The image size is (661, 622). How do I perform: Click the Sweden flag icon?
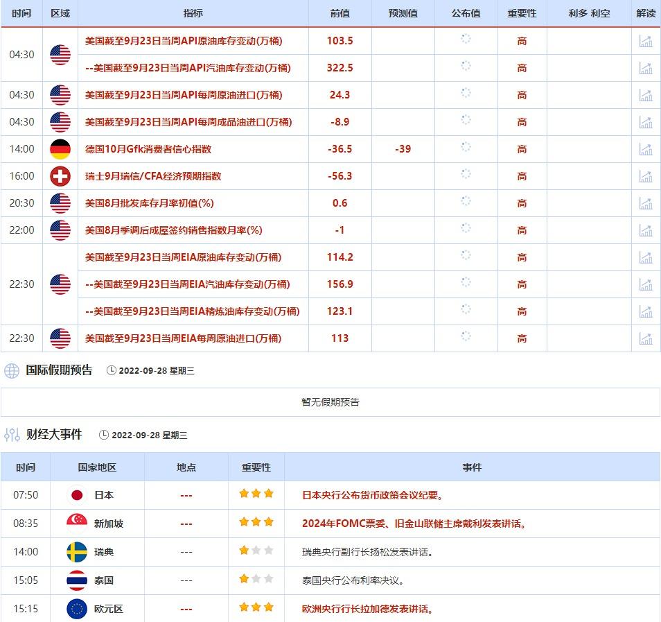(x=77, y=552)
